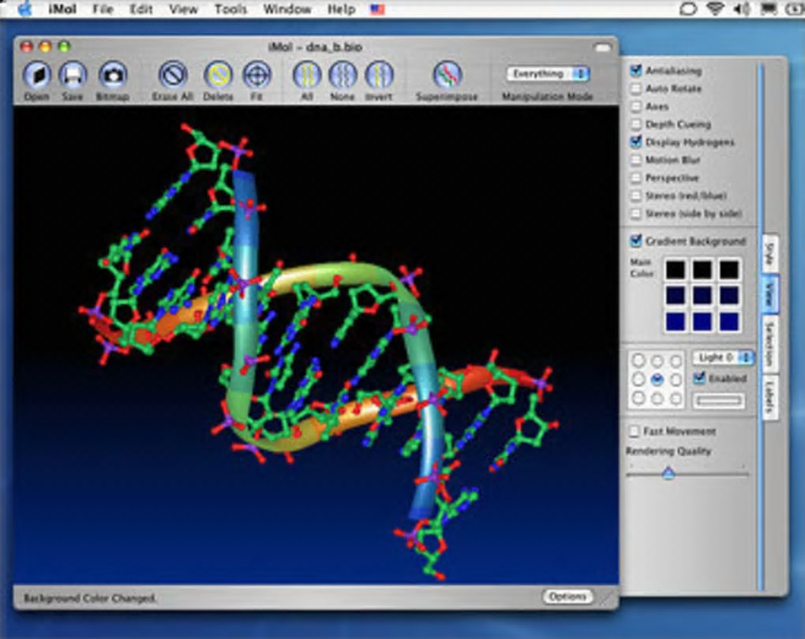
Task: Disable the Antialiasing checkbox
Action: tap(636, 70)
